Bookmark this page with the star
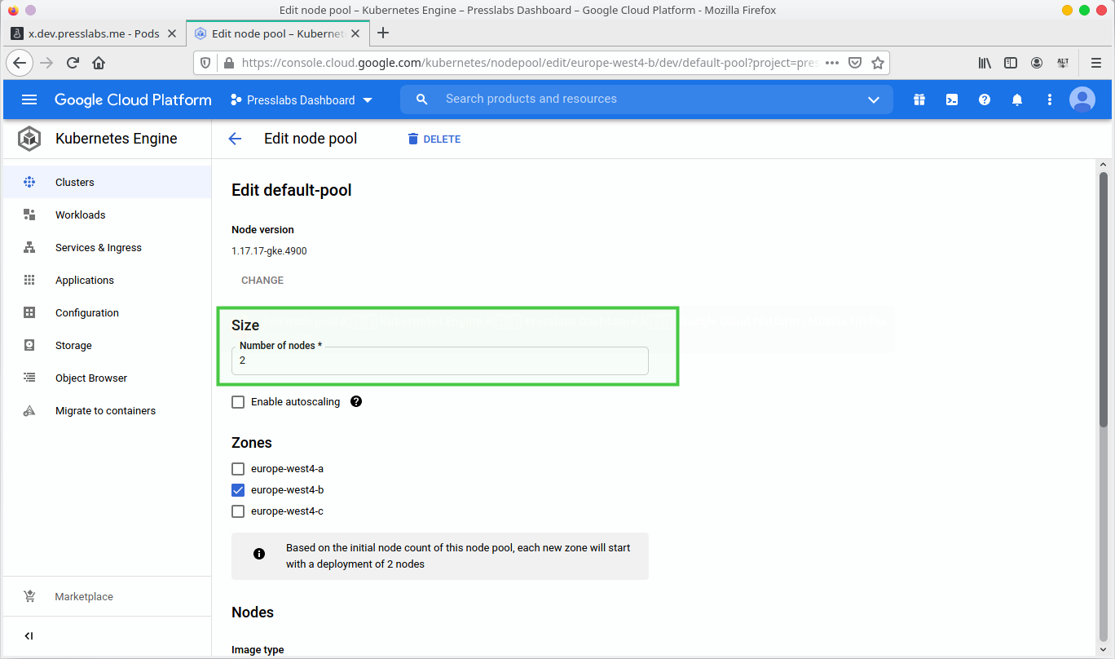This screenshot has width=1115, height=659. (878, 63)
